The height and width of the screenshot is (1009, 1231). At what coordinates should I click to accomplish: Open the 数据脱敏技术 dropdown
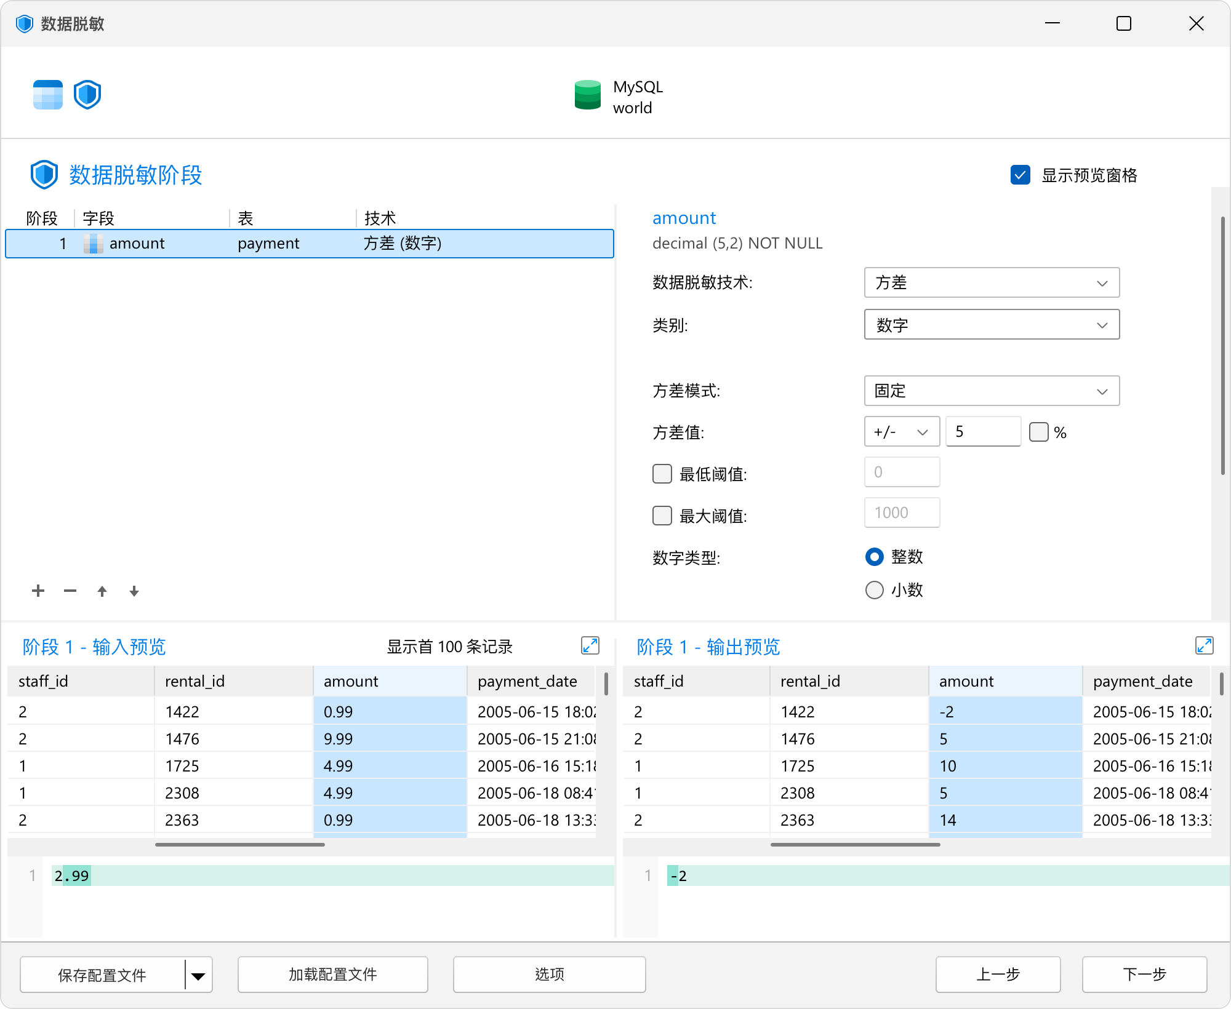992,282
